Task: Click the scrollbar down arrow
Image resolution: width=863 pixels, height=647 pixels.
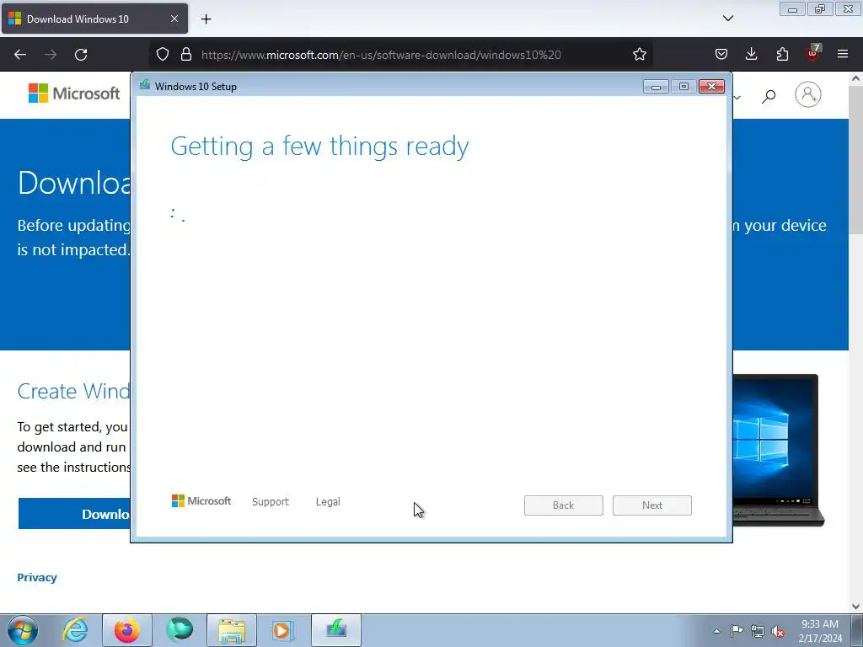Action: [x=855, y=606]
